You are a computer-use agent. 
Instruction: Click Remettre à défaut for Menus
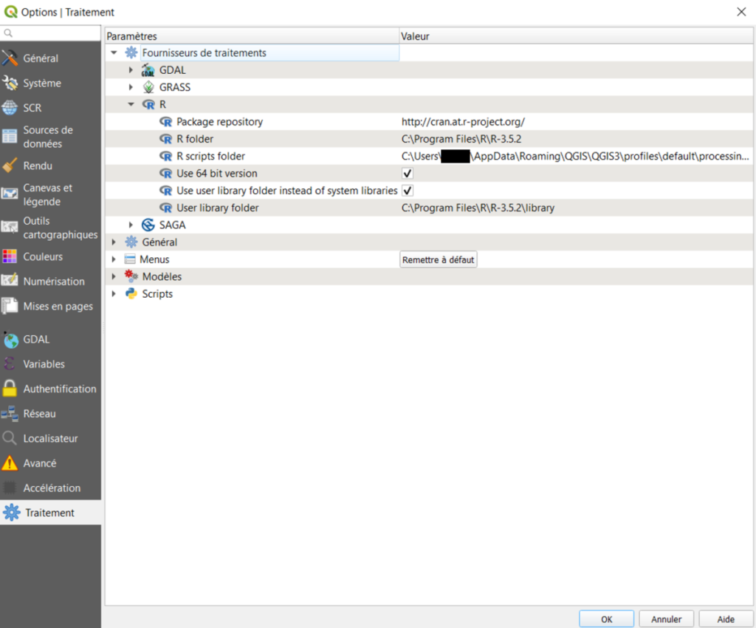(438, 259)
